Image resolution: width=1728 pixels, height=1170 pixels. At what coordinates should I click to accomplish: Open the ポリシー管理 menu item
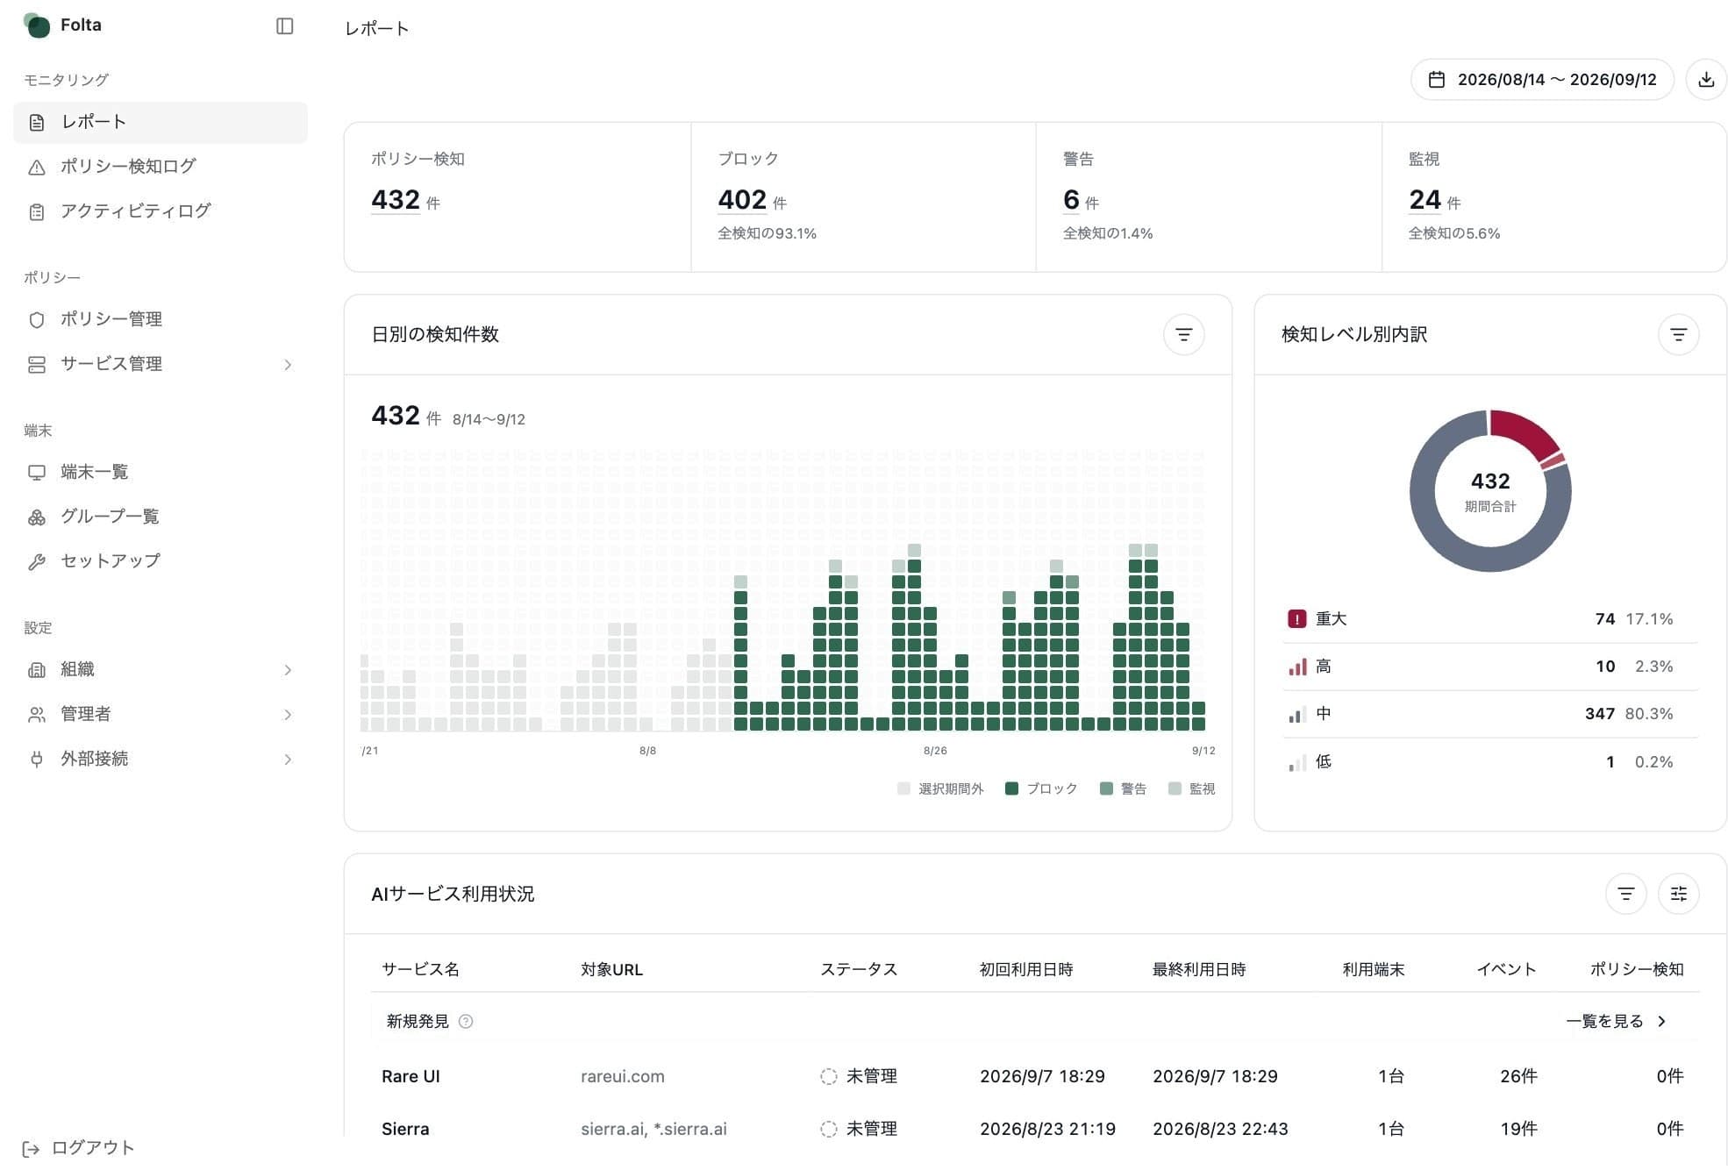pyautogui.click(x=161, y=319)
